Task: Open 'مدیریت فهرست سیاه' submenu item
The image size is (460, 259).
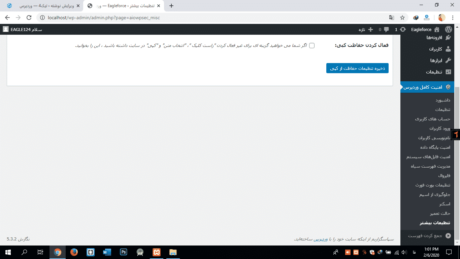Action: pyautogui.click(x=430, y=166)
